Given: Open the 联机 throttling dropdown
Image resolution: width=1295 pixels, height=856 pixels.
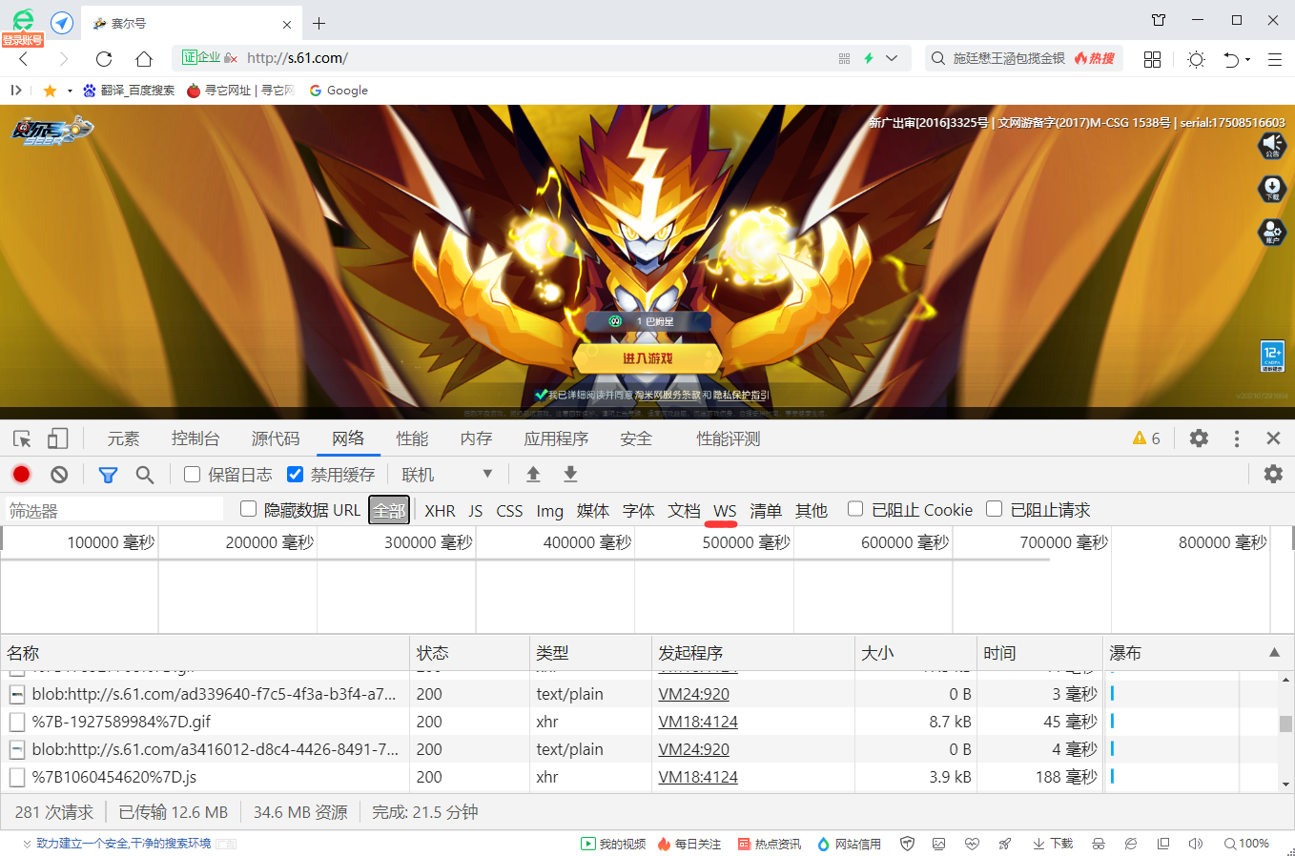Looking at the screenshot, I should pyautogui.click(x=446, y=474).
